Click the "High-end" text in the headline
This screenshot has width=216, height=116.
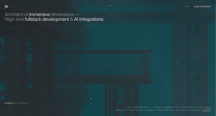pyautogui.click(x=14, y=19)
